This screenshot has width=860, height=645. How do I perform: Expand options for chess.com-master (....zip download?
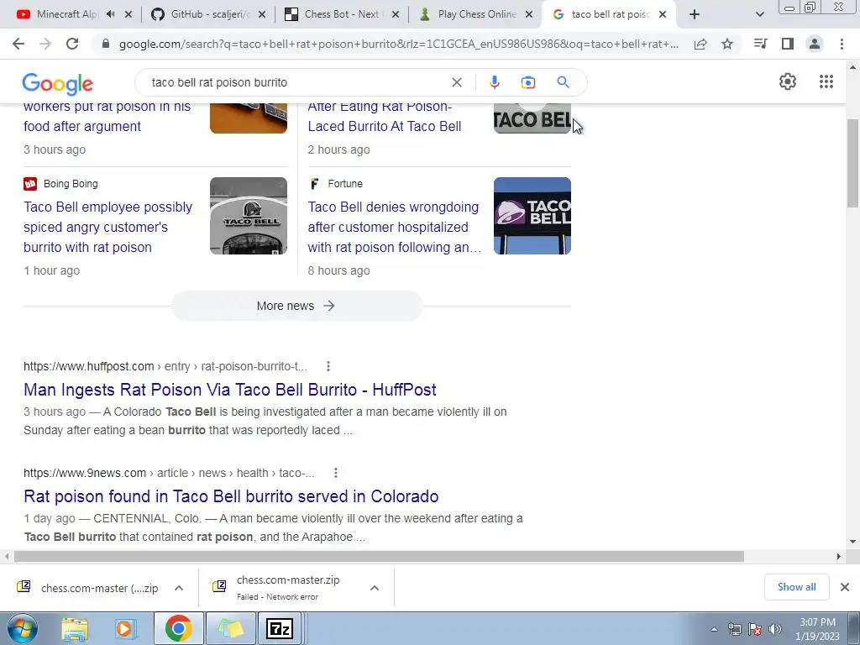(x=179, y=588)
